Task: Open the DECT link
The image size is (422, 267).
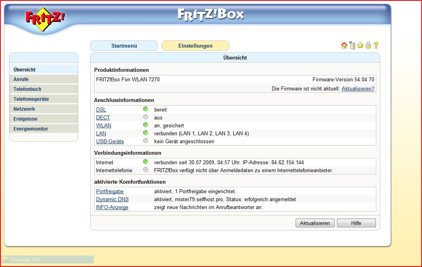Action: tap(103, 118)
